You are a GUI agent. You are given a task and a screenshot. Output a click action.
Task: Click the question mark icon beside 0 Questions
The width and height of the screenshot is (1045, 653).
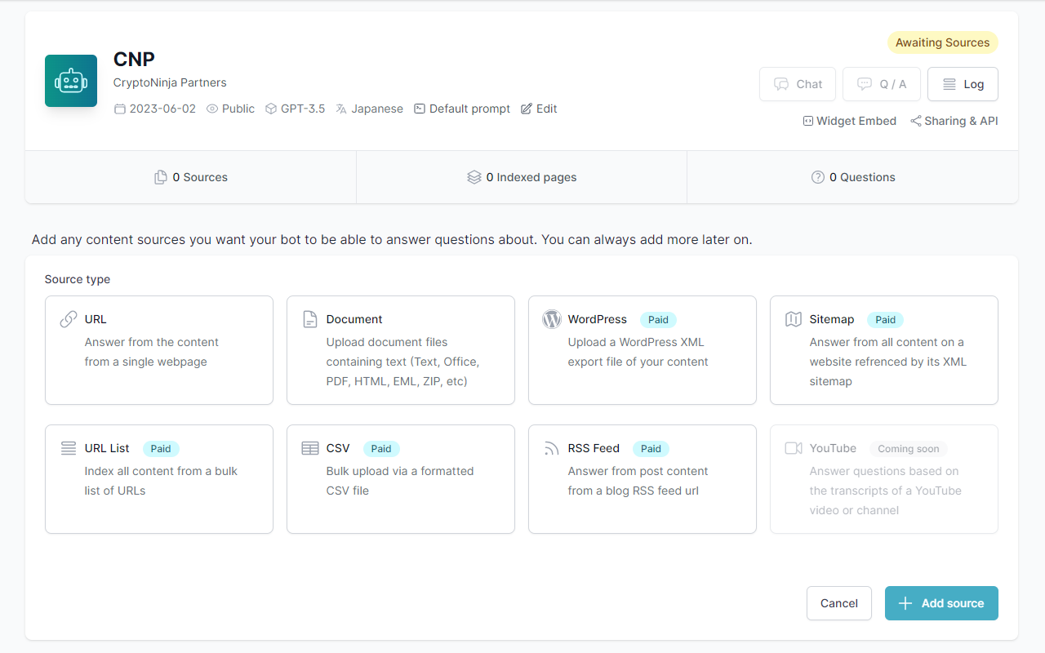[x=818, y=177]
